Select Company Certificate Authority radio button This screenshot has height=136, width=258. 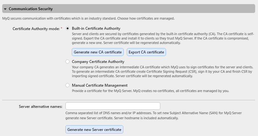tap(67, 62)
